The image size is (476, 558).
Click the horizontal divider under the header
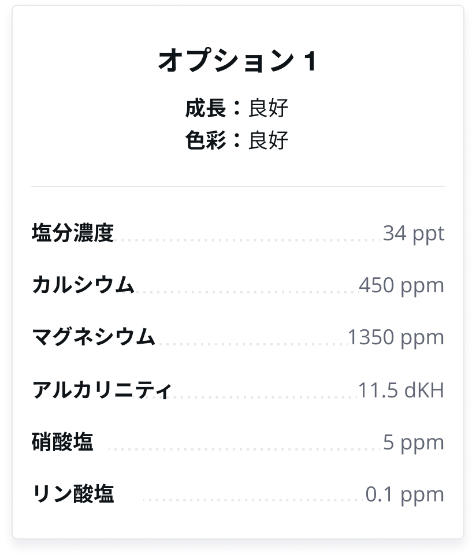click(238, 187)
